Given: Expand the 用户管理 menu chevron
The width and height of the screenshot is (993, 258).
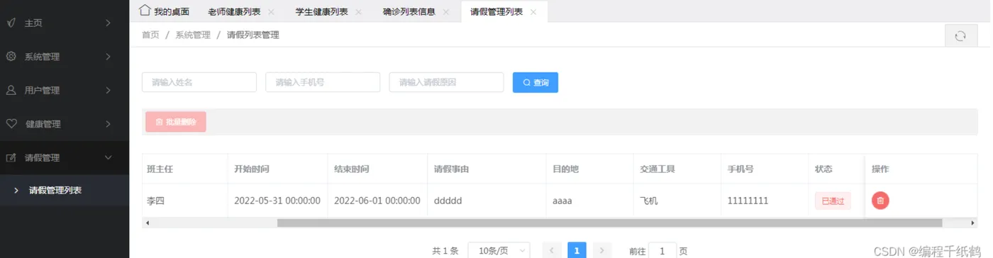Looking at the screenshot, I should 108,90.
